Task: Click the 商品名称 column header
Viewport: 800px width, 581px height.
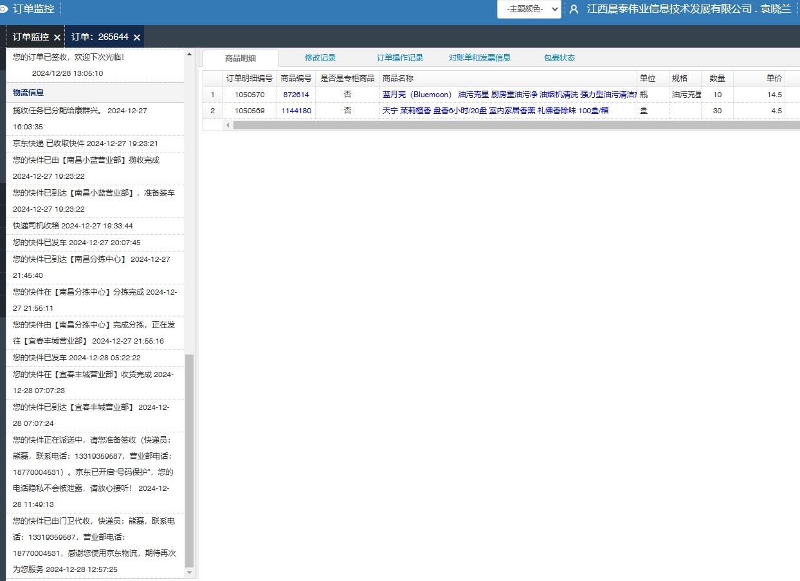Action: 508,78
